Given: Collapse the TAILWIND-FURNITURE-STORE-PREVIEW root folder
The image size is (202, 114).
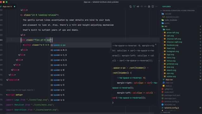Looking at the screenshot, I should pyautogui.click(x=178, y=10).
